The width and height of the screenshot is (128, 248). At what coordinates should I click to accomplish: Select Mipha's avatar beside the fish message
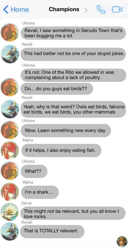(10, 150)
